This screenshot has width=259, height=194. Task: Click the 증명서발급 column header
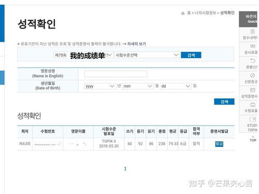tap(219, 131)
